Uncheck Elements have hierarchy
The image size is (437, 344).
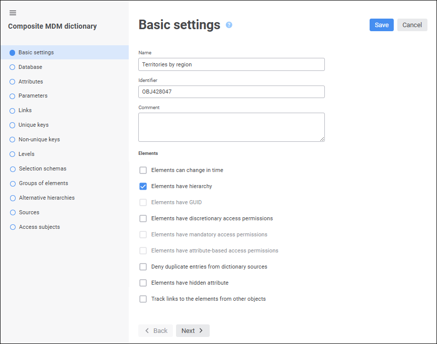(143, 187)
